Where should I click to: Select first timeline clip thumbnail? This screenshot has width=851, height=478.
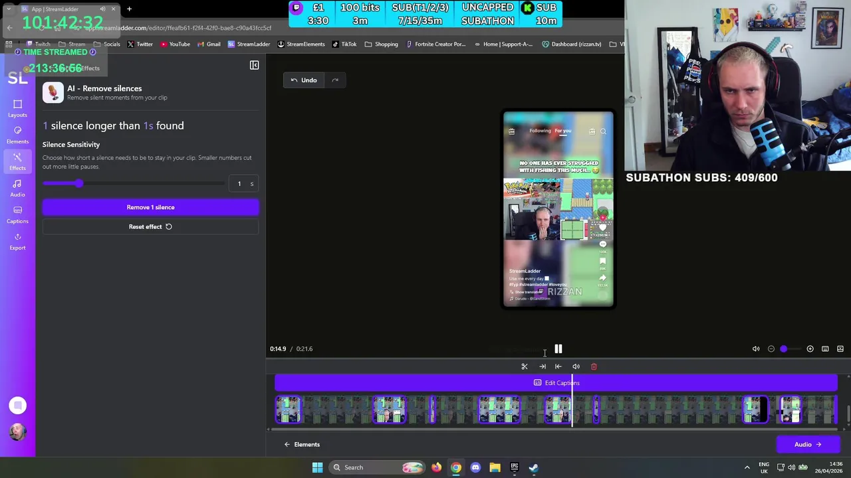pyautogui.click(x=289, y=410)
